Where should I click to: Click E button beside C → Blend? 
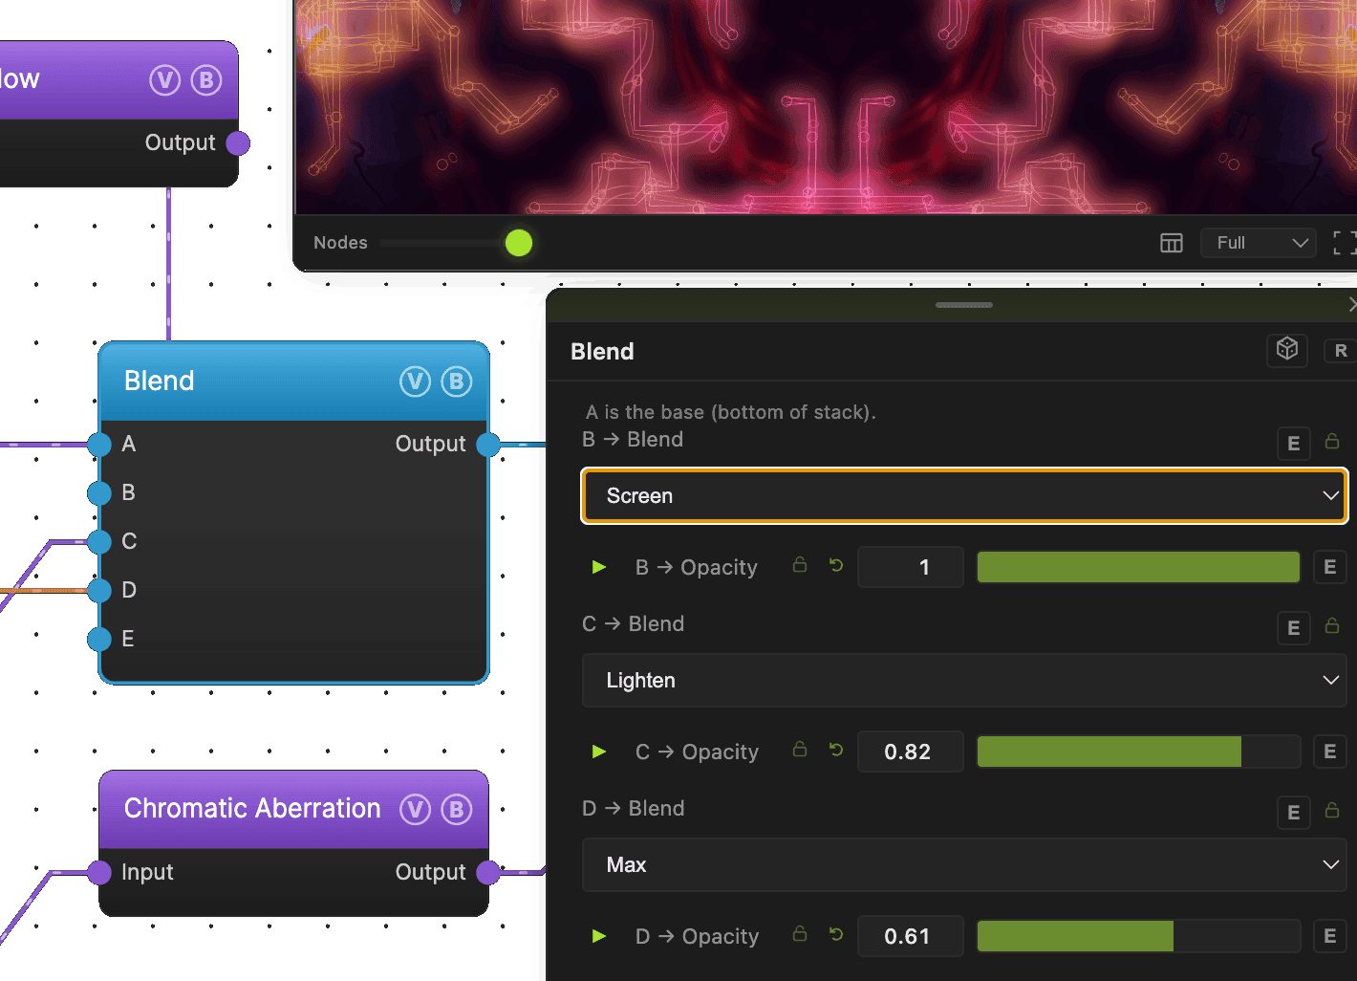click(x=1294, y=628)
